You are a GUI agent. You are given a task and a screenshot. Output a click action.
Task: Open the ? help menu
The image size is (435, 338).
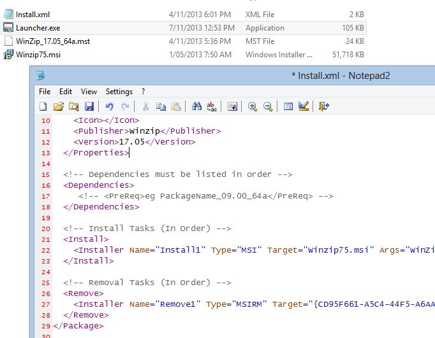click(143, 92)
